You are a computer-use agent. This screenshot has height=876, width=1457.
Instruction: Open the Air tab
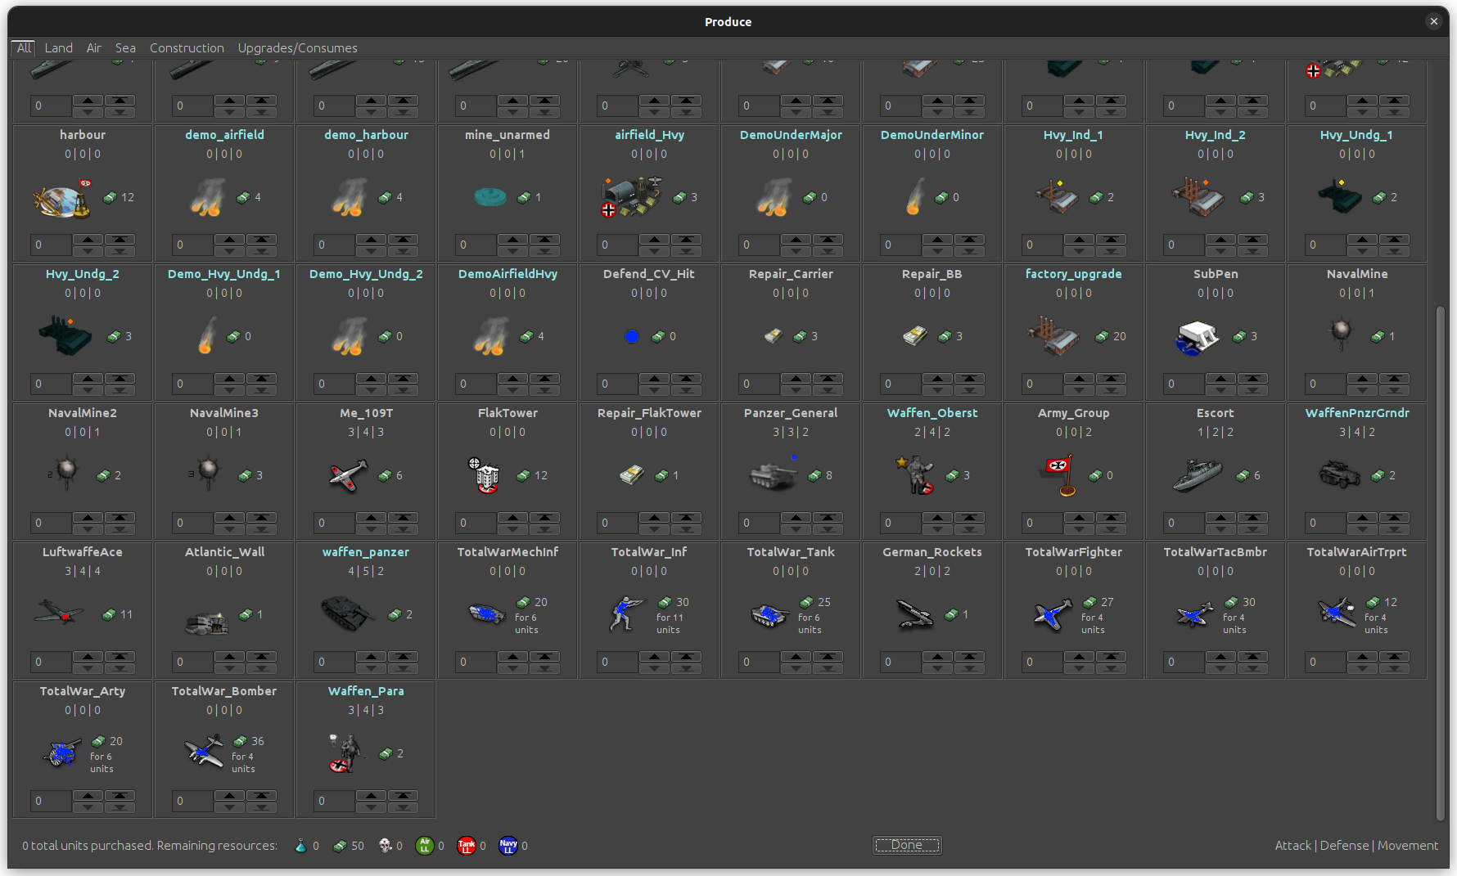[x=94, y=48]
